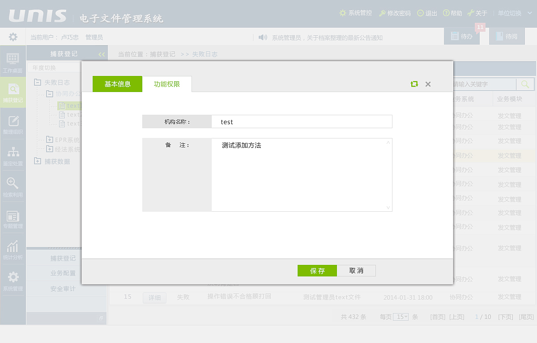Open the 单位切换 dropdown chevron
This screenshot has width=537, height=343.
530,13
